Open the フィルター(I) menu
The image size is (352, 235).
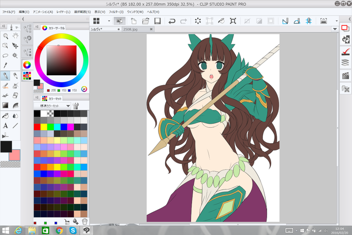coord(116,12)
